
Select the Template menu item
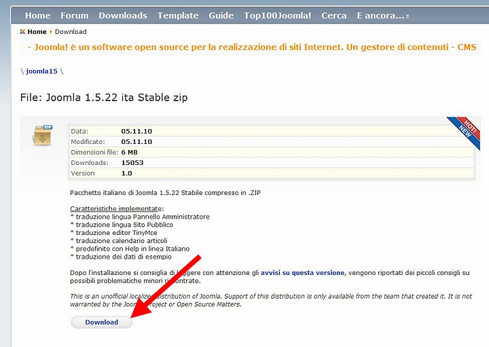coord(178,16)
